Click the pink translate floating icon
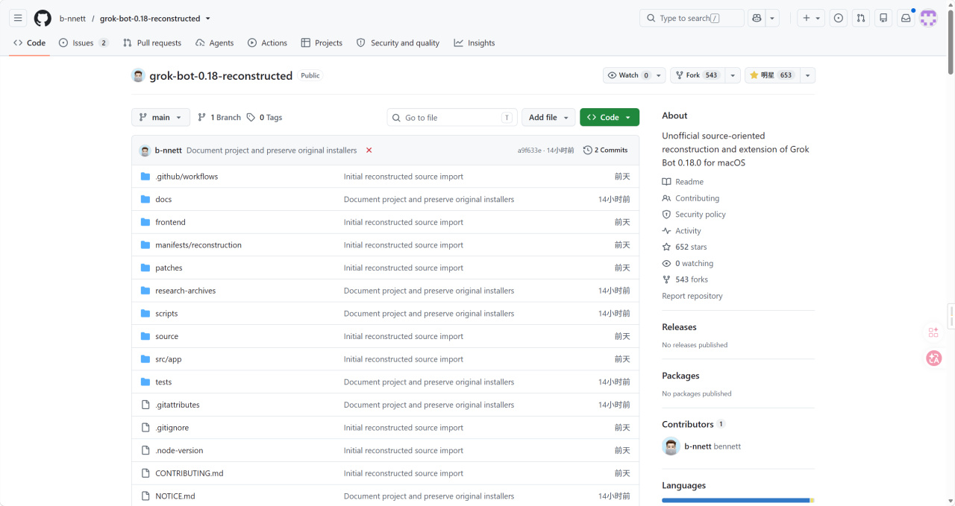The height and width of the screenshot is (506, 955). point(933,358)
